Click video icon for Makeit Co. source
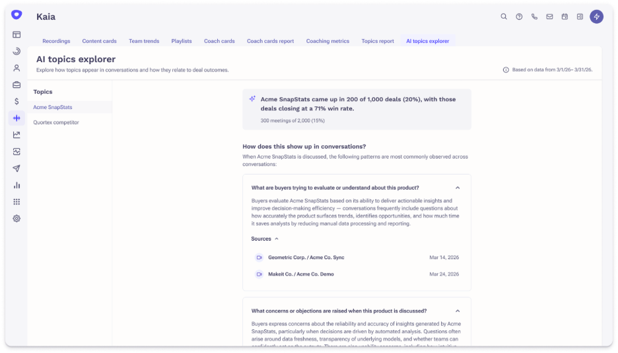The height and width of the screenshot is (353, 618). [x=259, y=274]
